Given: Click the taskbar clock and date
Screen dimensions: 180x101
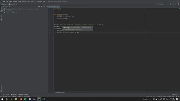Looking at the screenshot, I should [x=172, y=99].
